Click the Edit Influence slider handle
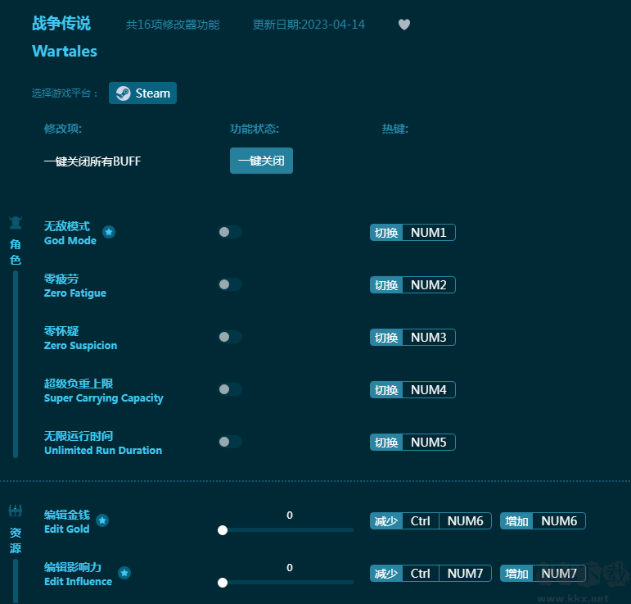This screenshot has width=631, height=604. click(x=223, y=583)
